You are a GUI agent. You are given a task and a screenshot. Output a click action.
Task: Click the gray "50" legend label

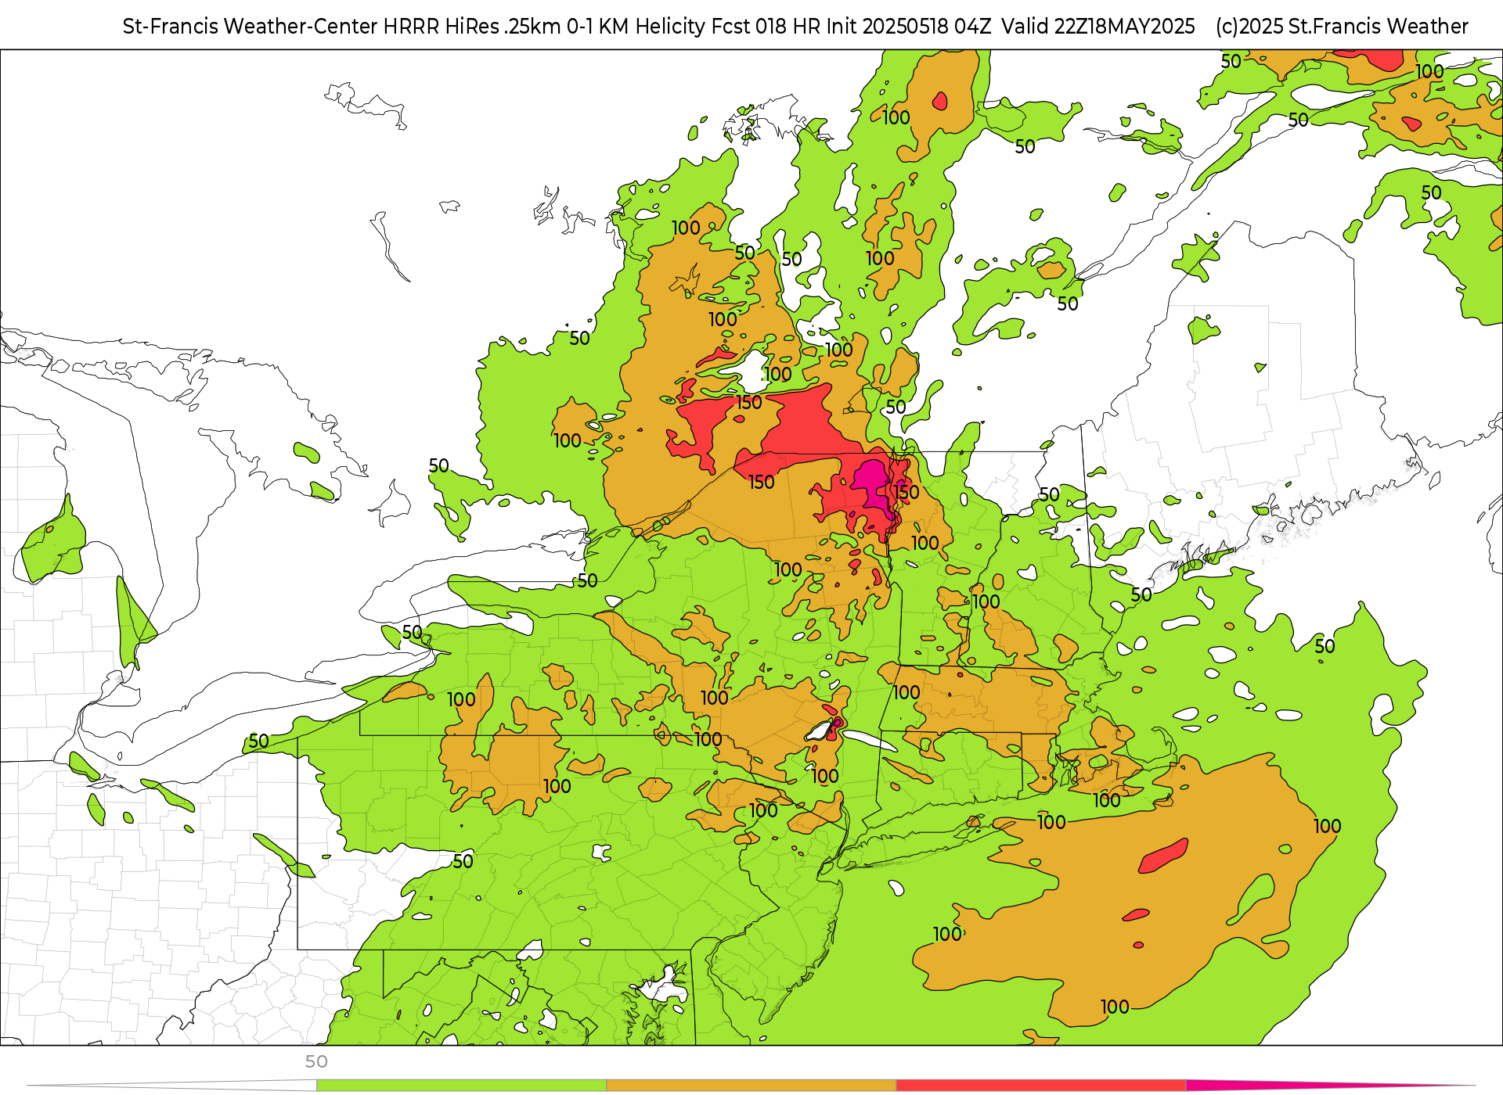point(316,1061)
